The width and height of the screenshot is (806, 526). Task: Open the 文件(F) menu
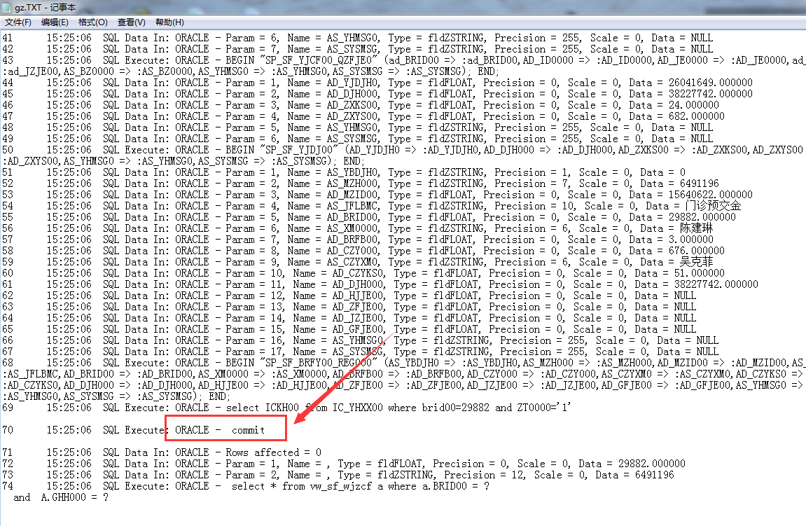(x=18, y=22)
